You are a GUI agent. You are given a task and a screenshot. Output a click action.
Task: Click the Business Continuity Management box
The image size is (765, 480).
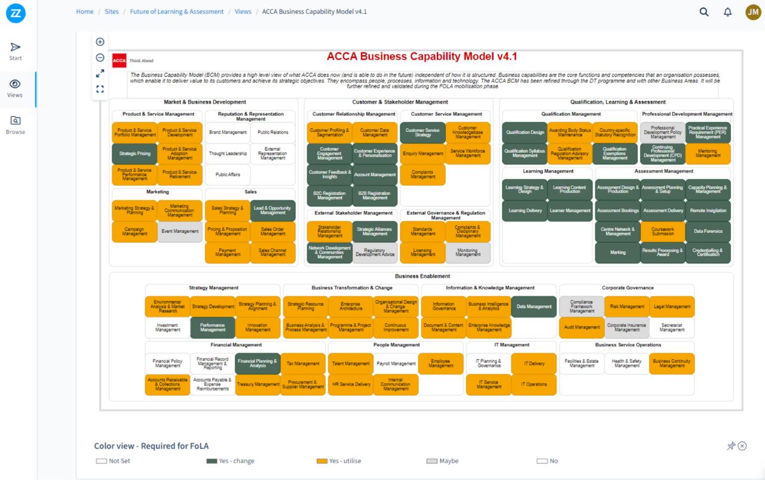pos(672,364)
